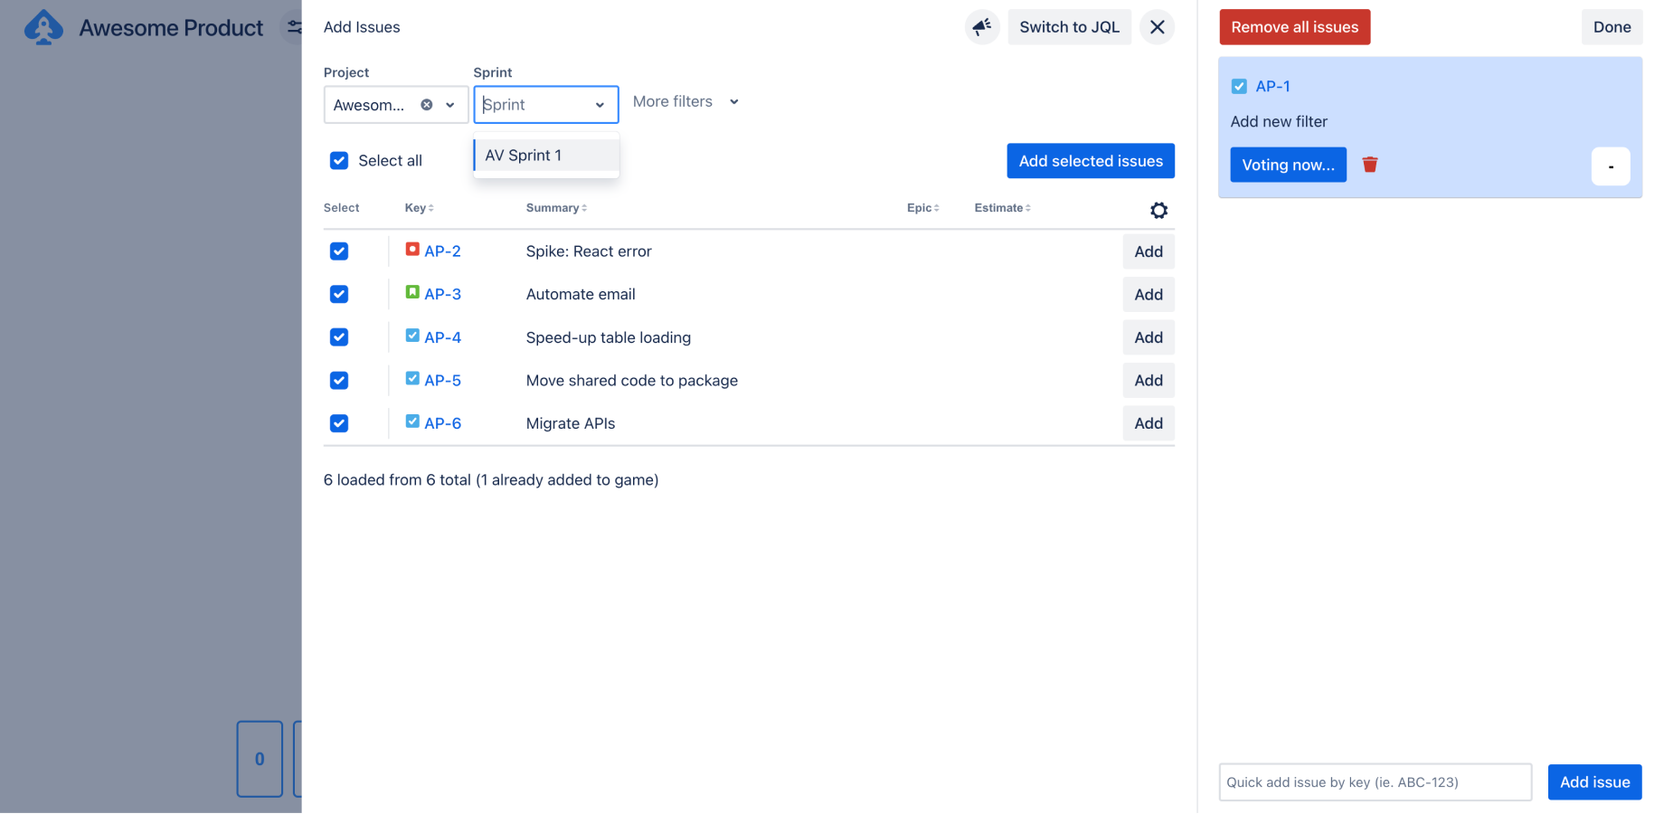Uncheck the AP-6 row checkbox

coord(339,422)
